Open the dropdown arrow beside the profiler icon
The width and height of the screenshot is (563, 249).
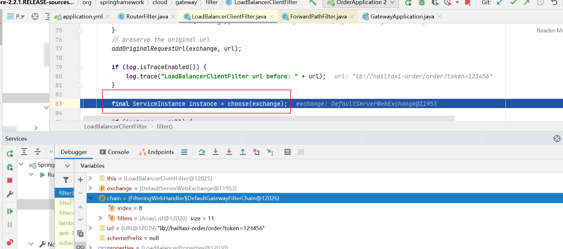point(457,3)
